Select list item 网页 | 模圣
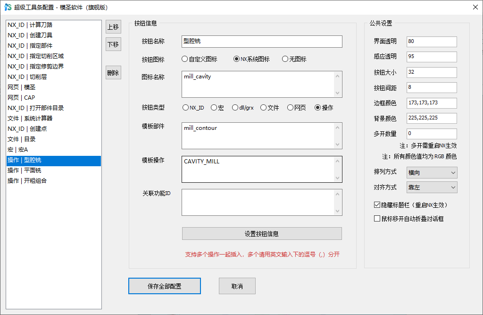Viewport: 483px width, 315px height. pyautogui.click(x=54, y=87)
